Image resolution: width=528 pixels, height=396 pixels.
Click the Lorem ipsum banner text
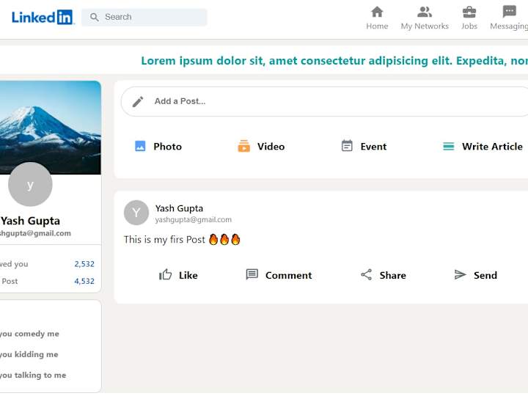click(x=334, y=61)
